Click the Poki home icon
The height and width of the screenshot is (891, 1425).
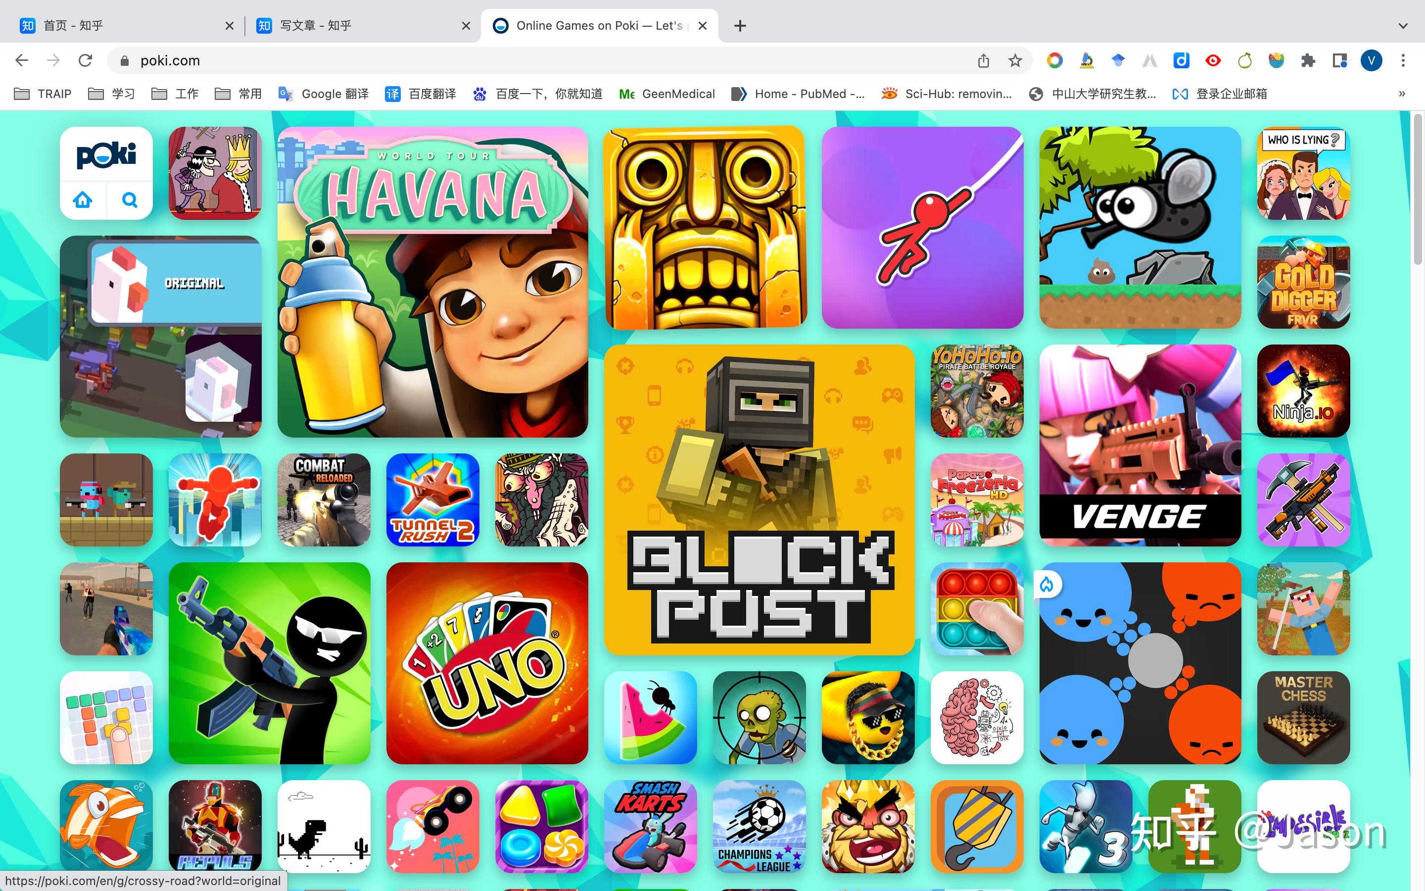83,200
